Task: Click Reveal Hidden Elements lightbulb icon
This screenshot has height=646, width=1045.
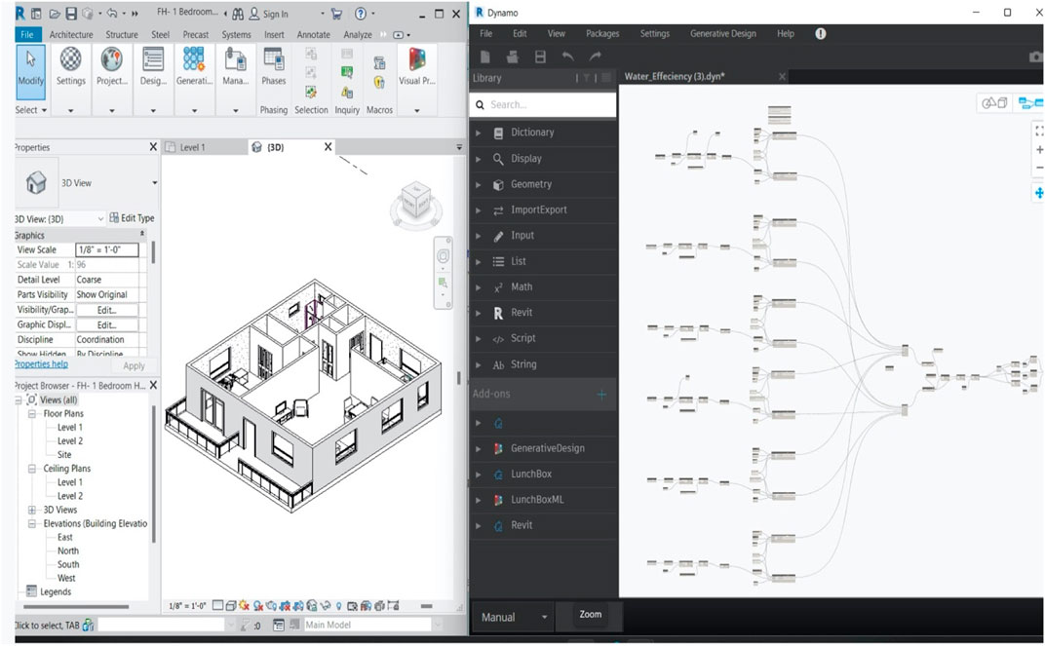Action: (338, 606)
